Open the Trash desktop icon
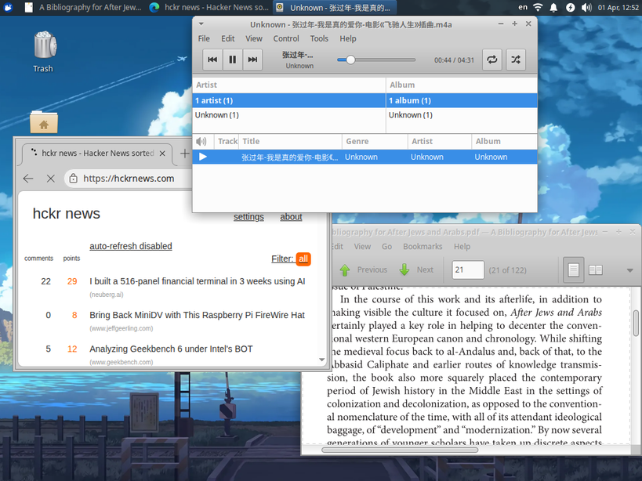Image resolution: width=642 pixels, height=481 pixels. coord(43,52)
